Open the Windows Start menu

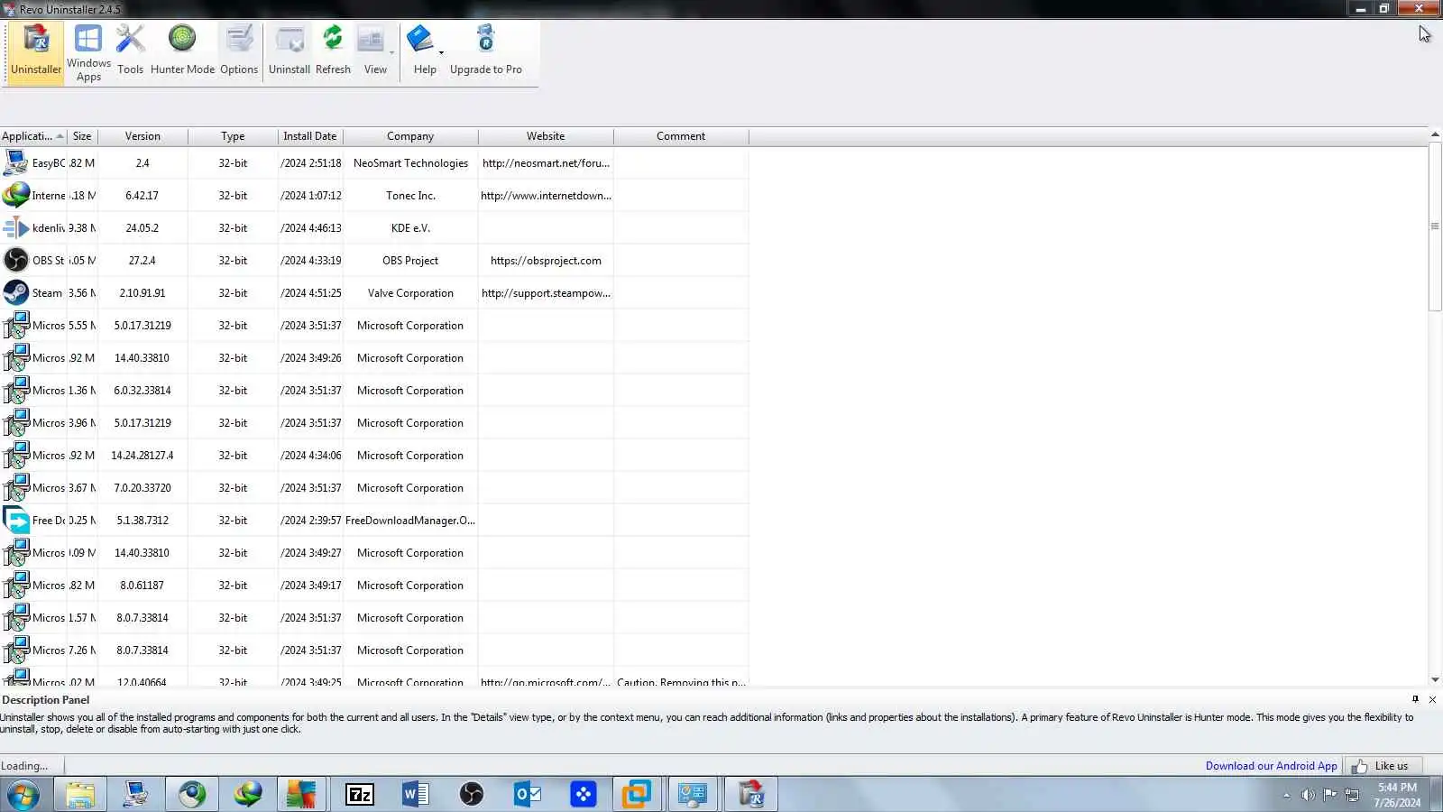click(x=23, y=795)
